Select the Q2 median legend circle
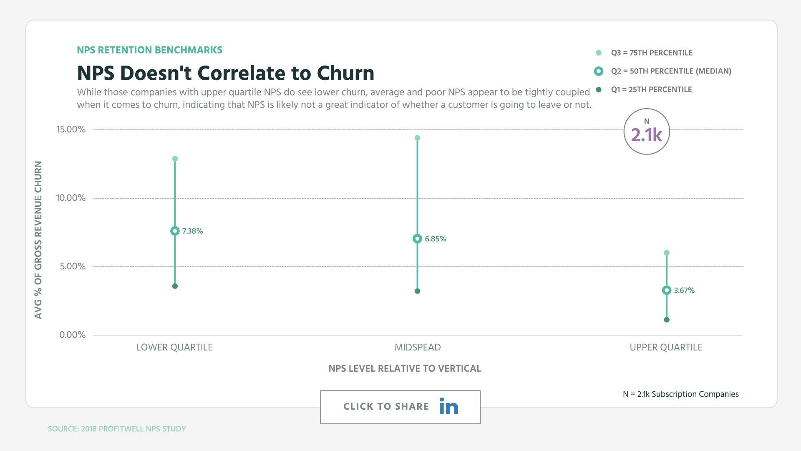801x451 pixels. coord(598,71)
